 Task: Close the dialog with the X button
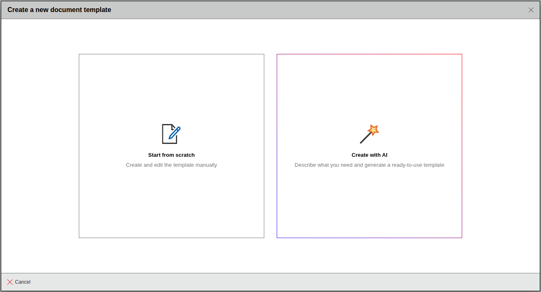click(531, 10)
